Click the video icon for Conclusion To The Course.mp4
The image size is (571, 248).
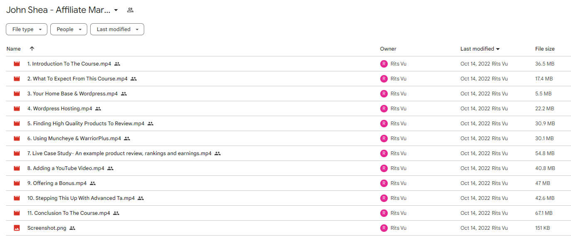point(17,213)
